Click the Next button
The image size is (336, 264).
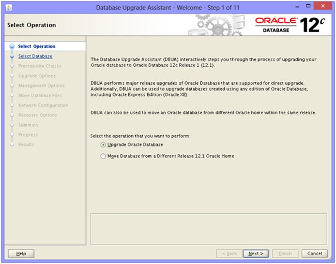(256, 254)
